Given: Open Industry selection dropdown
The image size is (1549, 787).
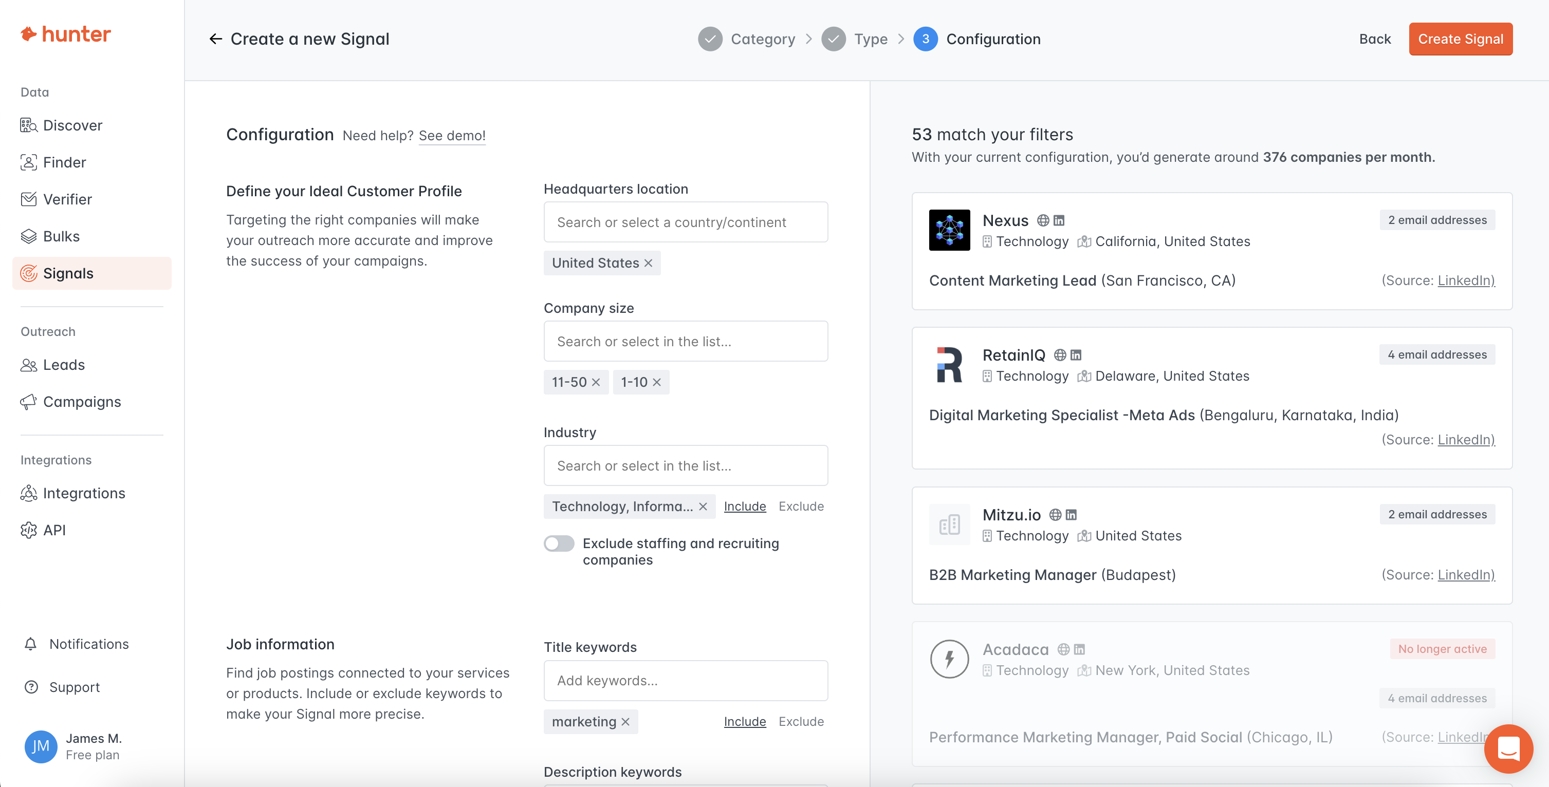Looking at the screenshot, I should tap(686, 466).
